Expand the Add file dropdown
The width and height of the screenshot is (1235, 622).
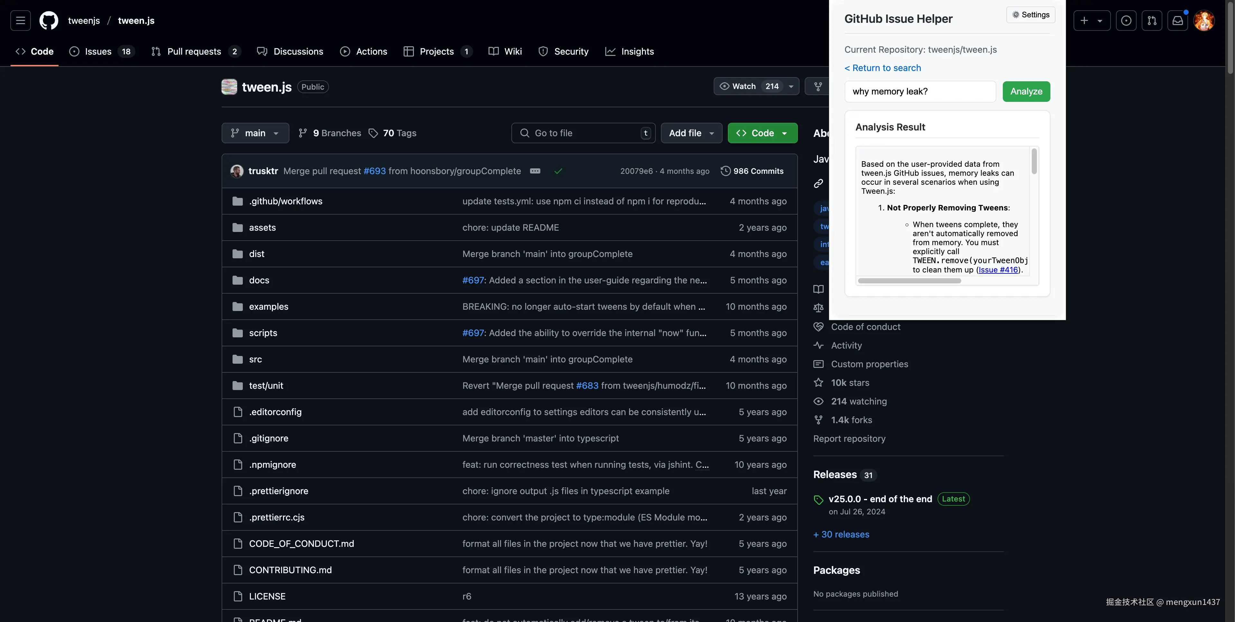coord(691,133)
